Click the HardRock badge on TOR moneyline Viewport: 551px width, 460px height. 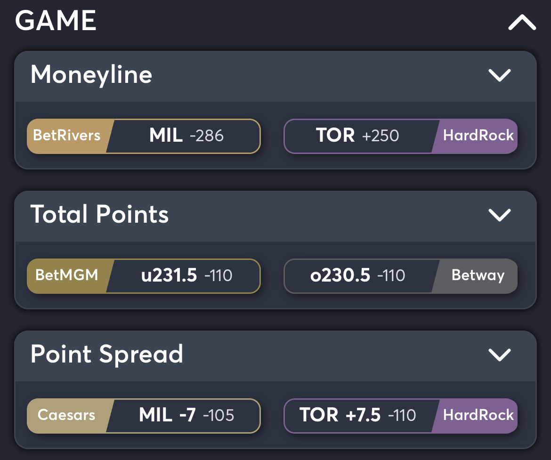[x=479, y=136]
